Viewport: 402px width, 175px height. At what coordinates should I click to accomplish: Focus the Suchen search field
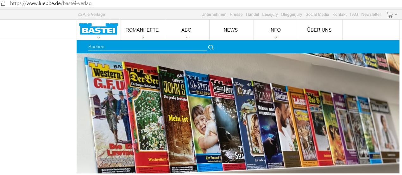click(147, 47)
